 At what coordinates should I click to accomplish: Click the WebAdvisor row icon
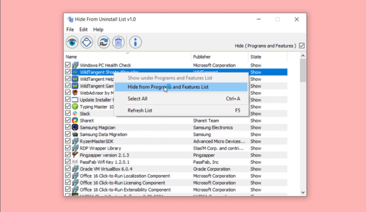(75, 93)
